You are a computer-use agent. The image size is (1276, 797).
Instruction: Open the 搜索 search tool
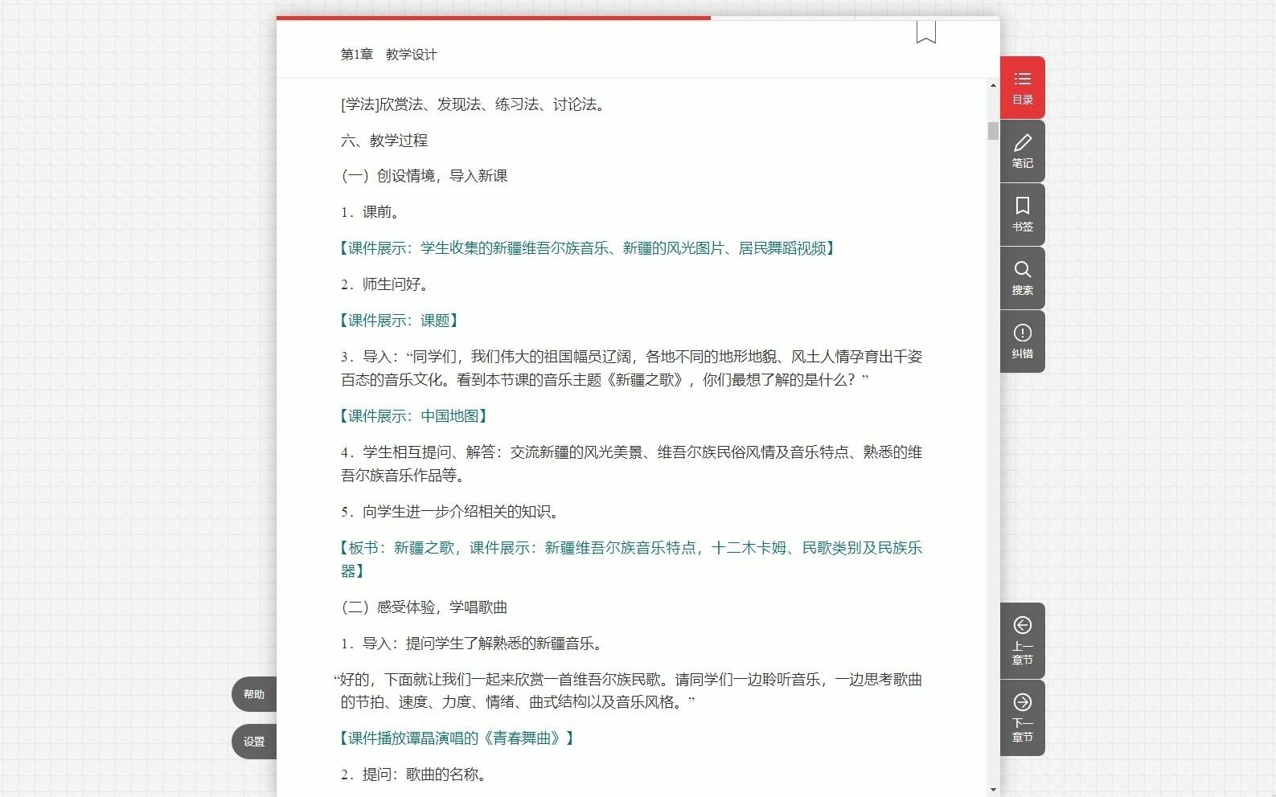(x=1022, y=278)
